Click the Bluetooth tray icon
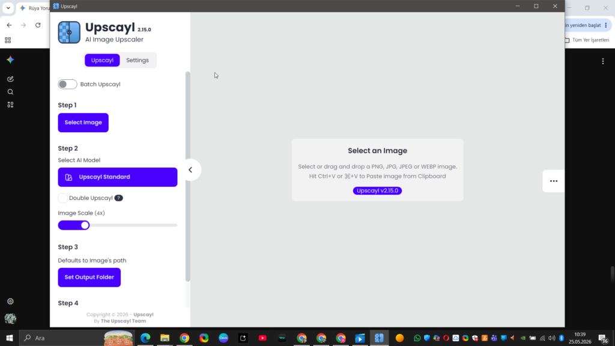This screenshot has width=615, height=346. point(562,338)
